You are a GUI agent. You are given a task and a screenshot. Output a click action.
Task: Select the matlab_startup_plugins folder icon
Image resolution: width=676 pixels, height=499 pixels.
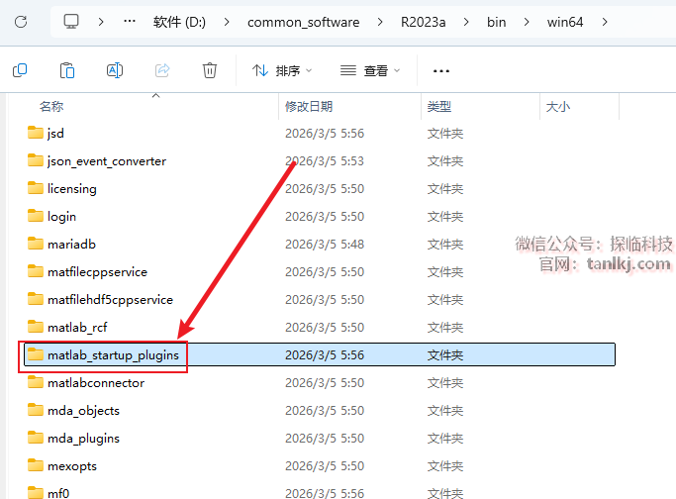36,354
